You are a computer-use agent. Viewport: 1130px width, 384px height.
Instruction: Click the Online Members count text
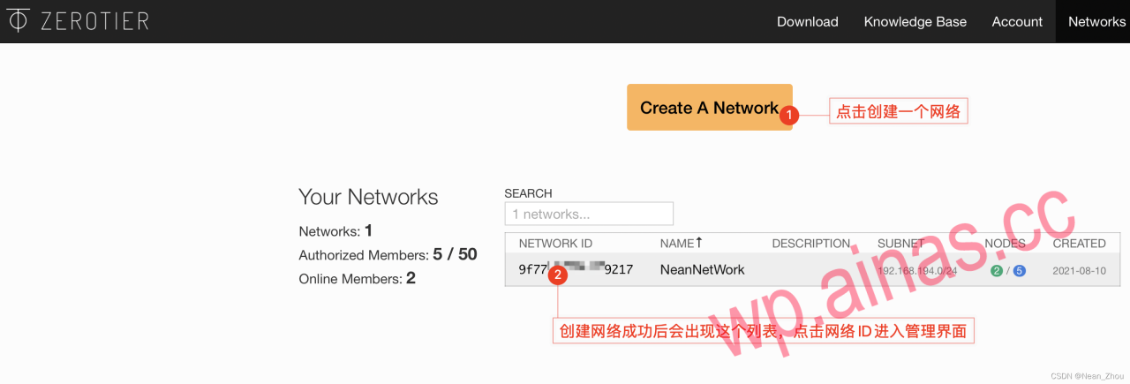pyautogui.click(x=357, y=278)
